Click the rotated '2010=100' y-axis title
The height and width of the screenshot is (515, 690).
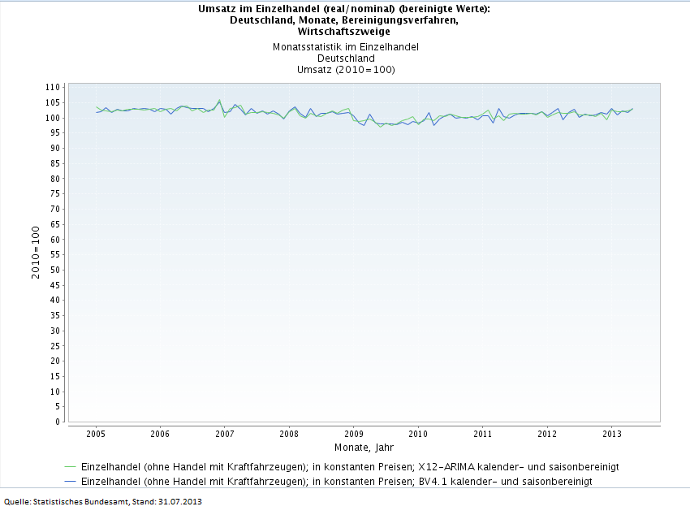(36, 253)
